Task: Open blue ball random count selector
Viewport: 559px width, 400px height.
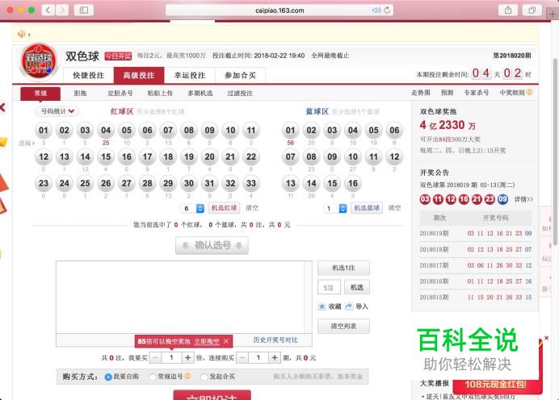Action: tap(335, 208)
